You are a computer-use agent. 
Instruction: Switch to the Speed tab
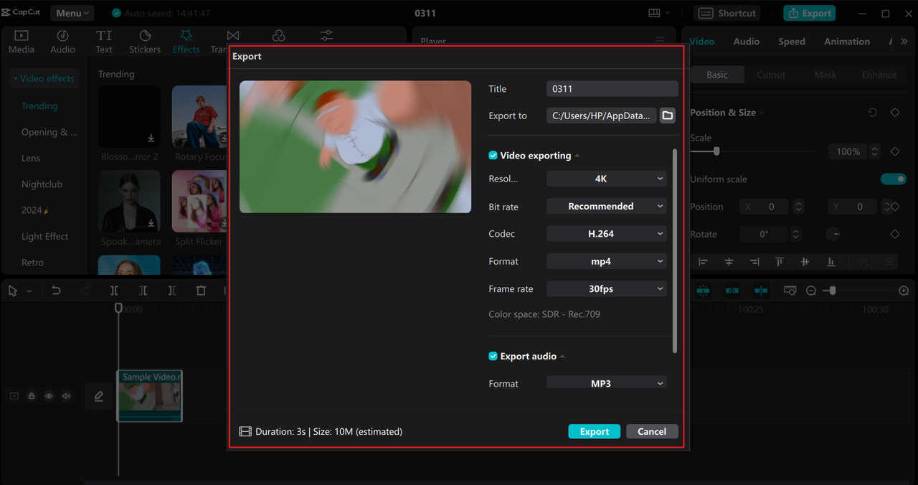click(792, 42)
